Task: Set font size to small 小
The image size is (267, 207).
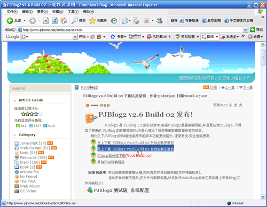Action: click(231, 105)
